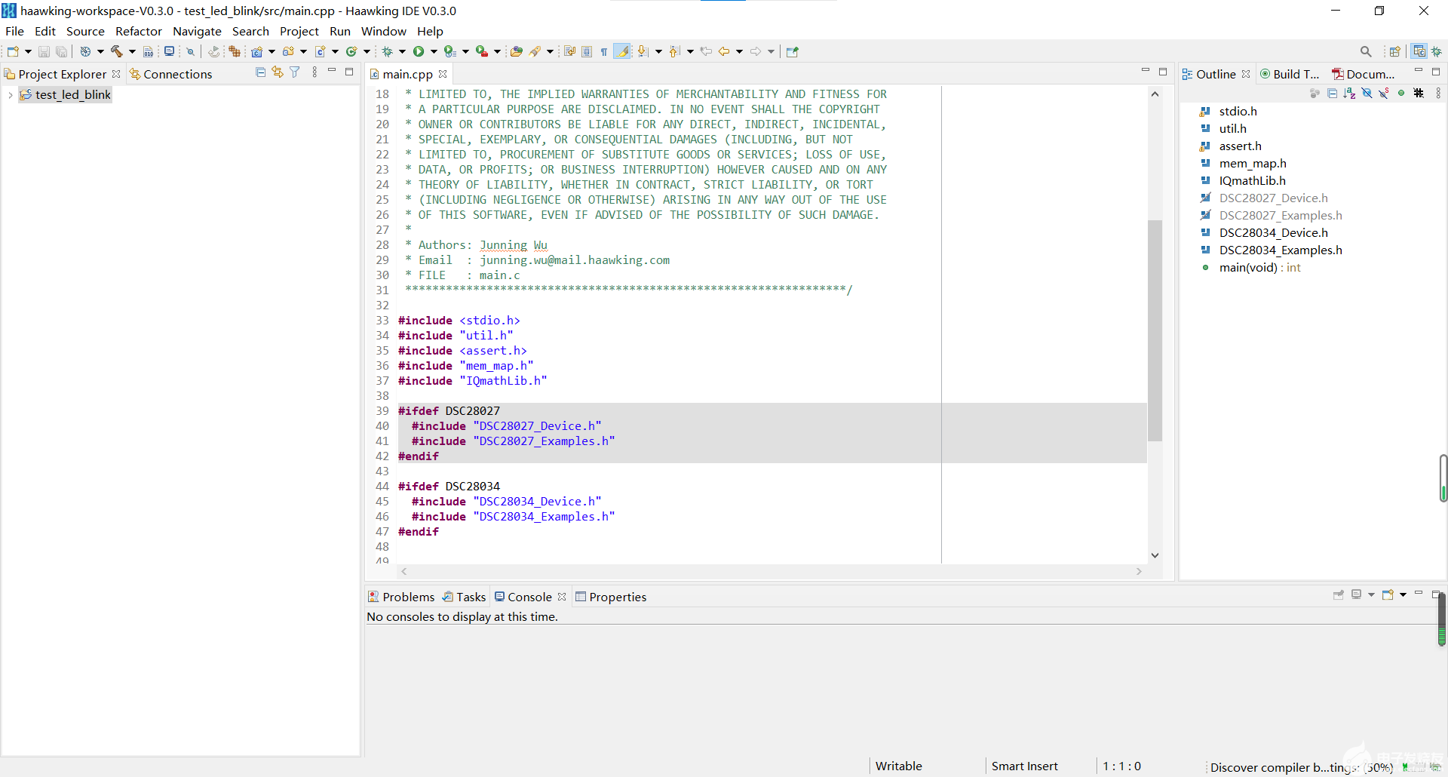Click the filter icon in Project Explorer
Image resolution: width=1448 pixels, height=777 pixels.
295,72
